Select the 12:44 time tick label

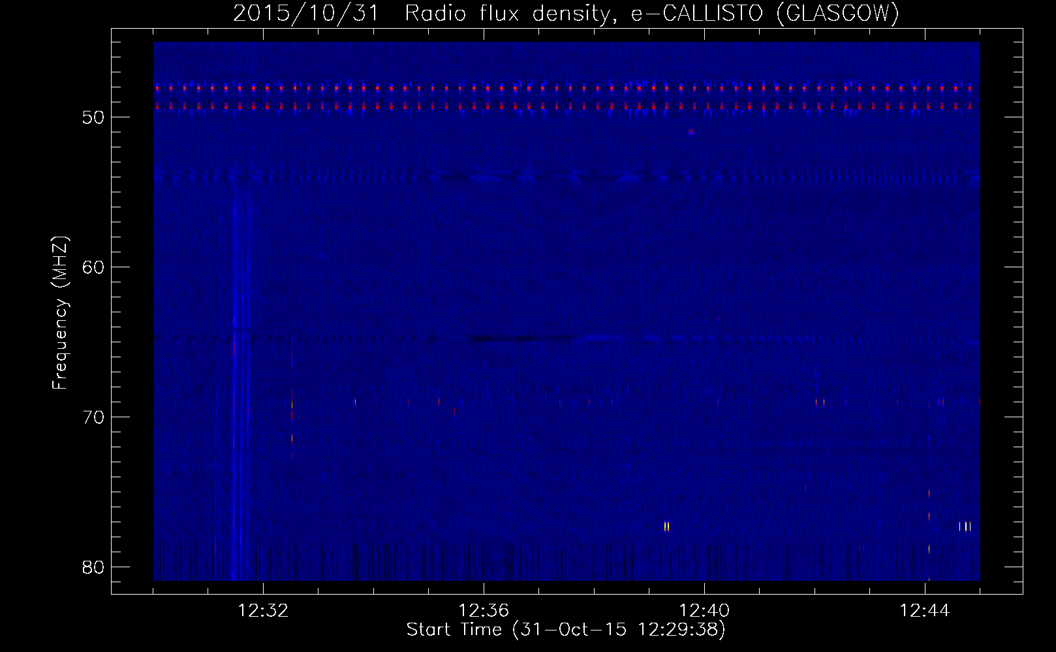click(x=925, y=611)
